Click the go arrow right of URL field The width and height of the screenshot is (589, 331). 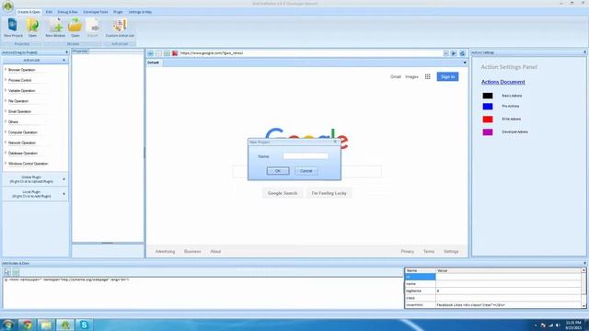(x=454, y=53)
